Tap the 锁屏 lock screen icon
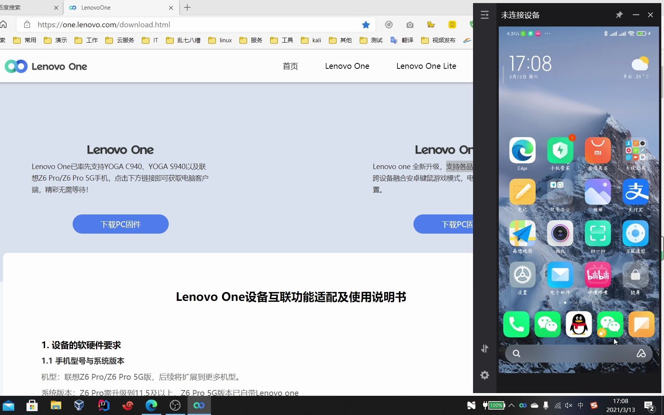Image resolution: width=664 pixels, height=415 pixels. [x=635, y=275]
